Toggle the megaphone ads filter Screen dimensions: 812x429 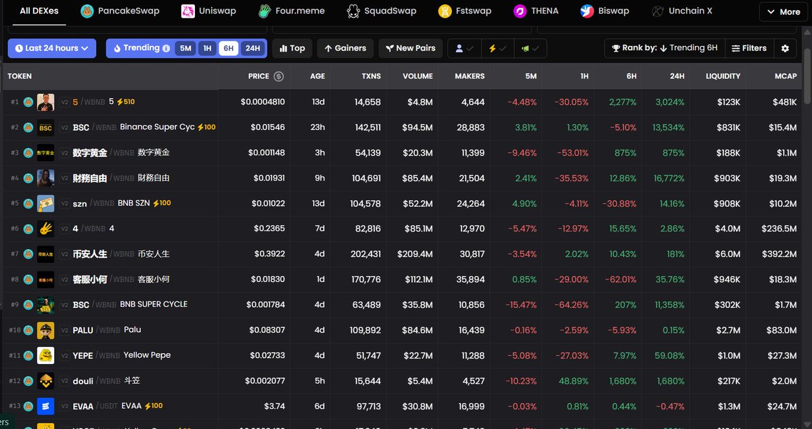pos(531,48)
